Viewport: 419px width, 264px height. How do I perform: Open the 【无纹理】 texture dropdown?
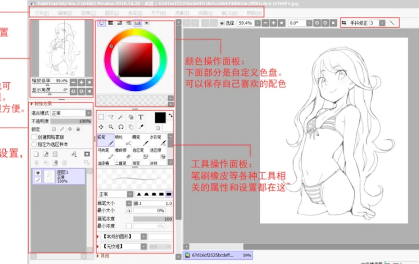(143, 247)
